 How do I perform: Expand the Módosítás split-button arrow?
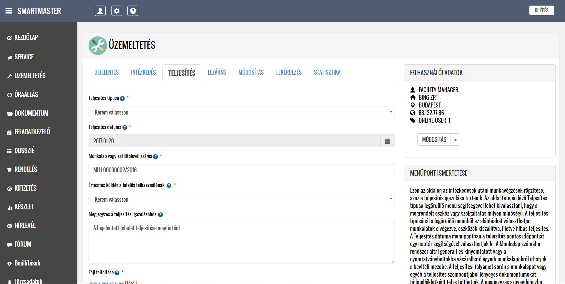click(x=455, y=140)
